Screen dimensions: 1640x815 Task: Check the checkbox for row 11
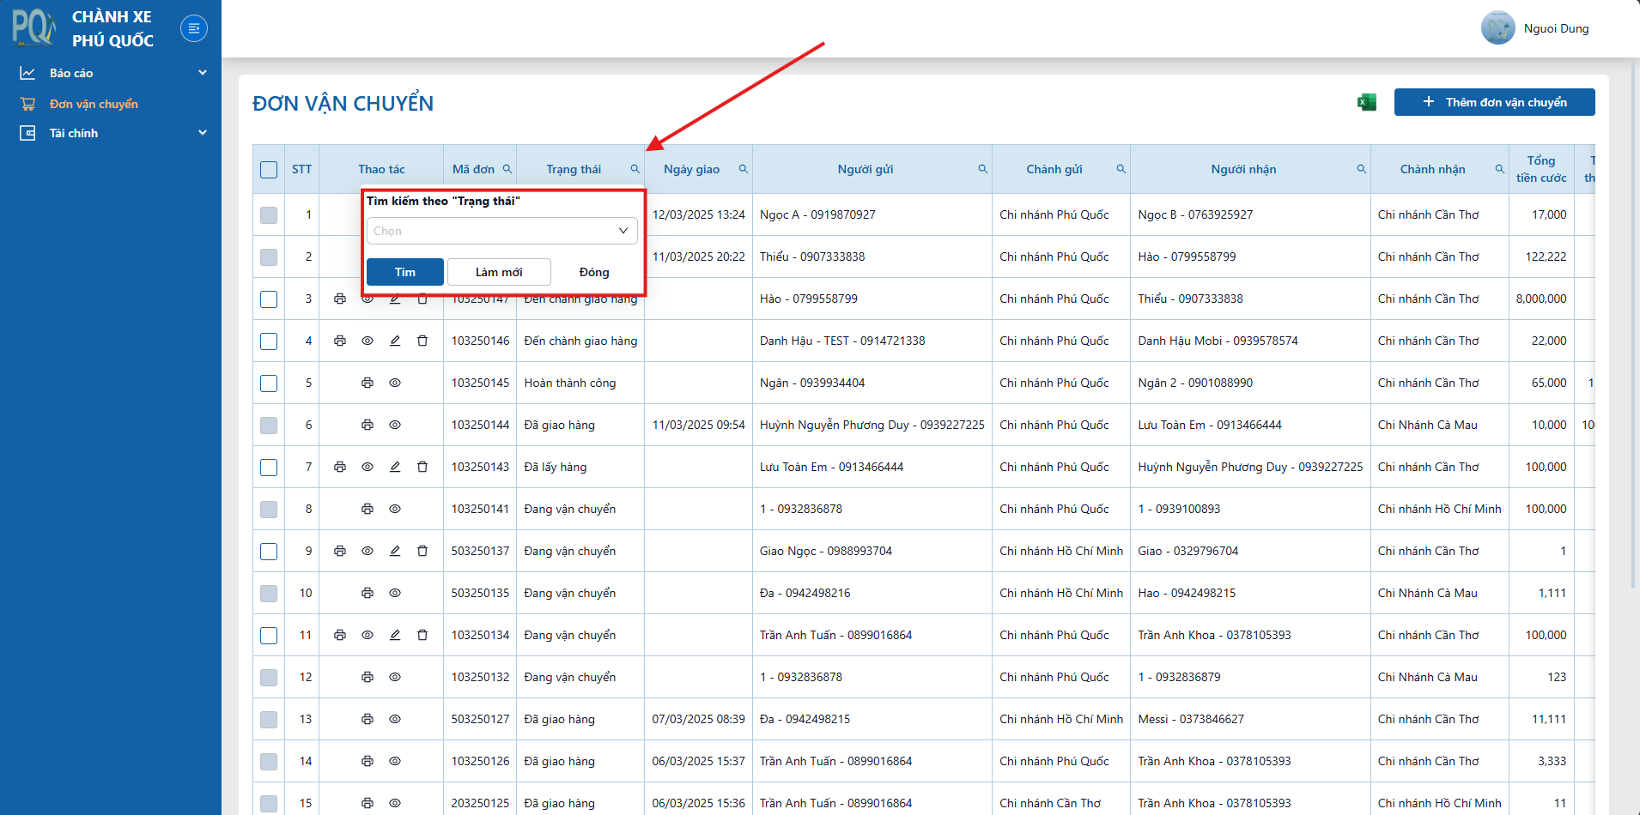[269, 636]
